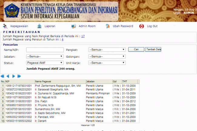Click the Ubah Password icon
This screenshot has width=197, height=131.
(x=108, y=26)
